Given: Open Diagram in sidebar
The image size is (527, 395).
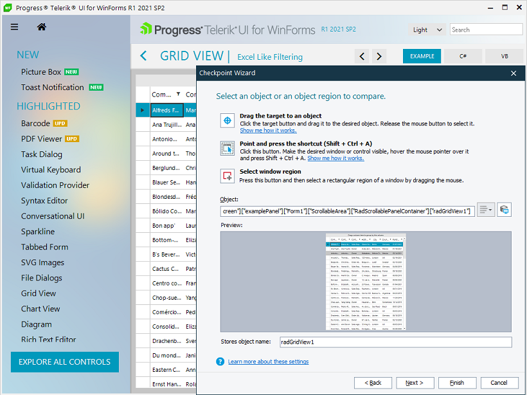Looking at the screenshot, I should pos(36,325).
